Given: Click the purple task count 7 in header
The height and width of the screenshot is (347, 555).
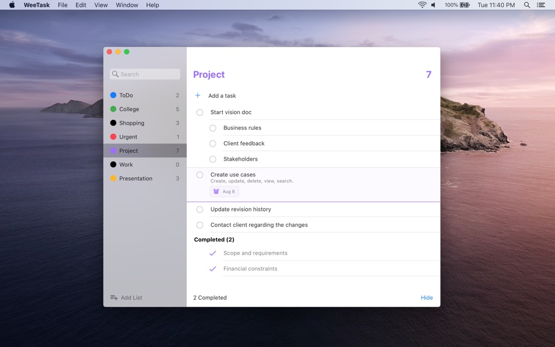Looking at the screenshot, I should point(429,74).
